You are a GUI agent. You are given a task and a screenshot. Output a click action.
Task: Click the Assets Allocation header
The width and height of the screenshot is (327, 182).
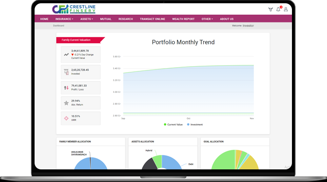coord(142,141)
